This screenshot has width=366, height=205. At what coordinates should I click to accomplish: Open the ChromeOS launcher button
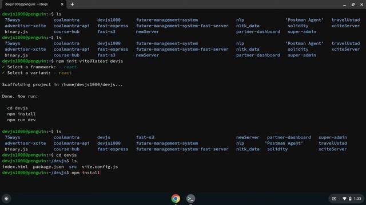pyautogui.click(x=6, y=199)
